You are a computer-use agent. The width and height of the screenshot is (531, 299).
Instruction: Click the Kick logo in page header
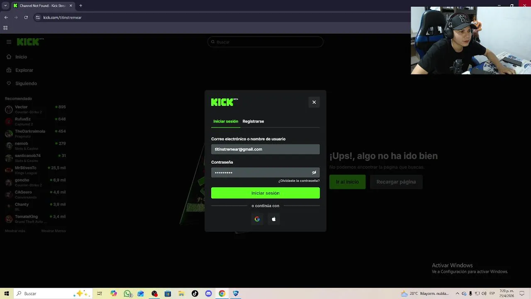[30, 42]
